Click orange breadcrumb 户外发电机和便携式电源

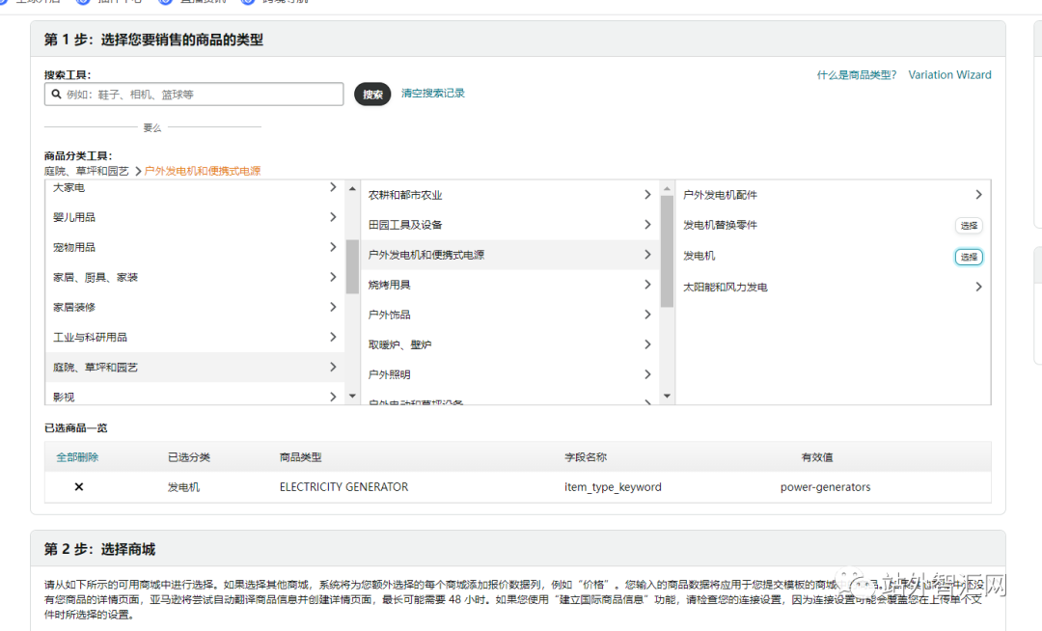tap(203, 171)
